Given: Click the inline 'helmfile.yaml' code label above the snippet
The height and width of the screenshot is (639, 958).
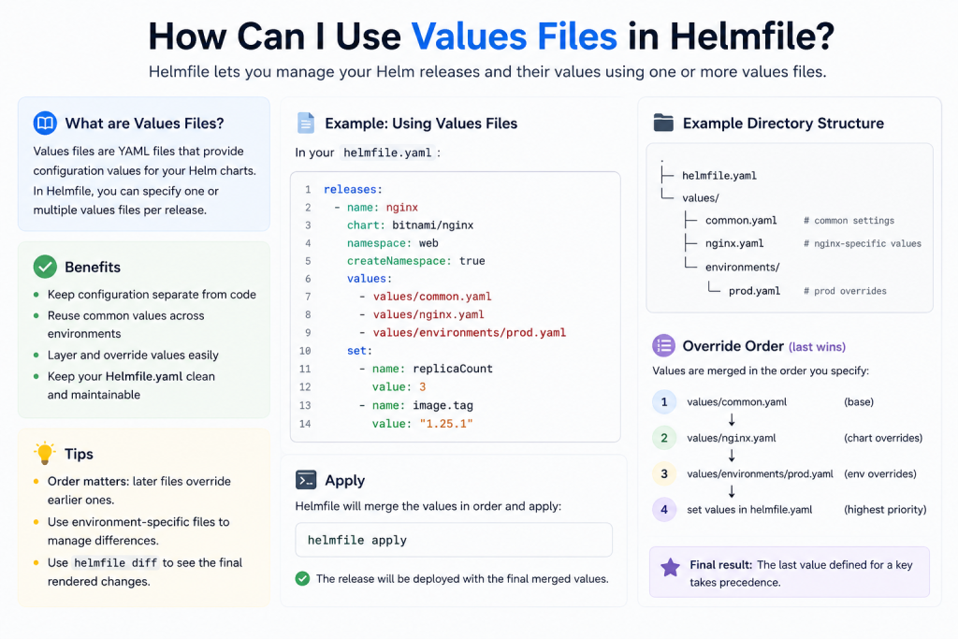Looking at the screenshot, I should [x=387, y=152].
